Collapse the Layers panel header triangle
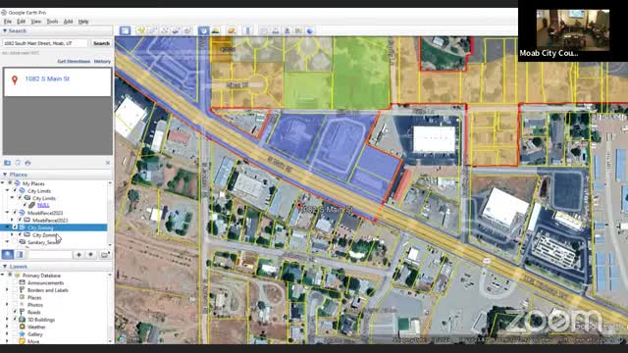This screenshot has height=353, width=628. 5,266
